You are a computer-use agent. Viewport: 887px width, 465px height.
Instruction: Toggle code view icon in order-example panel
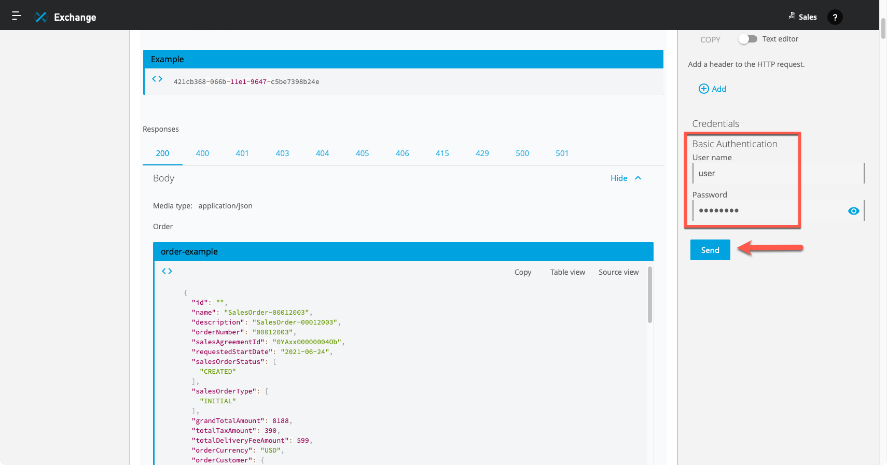click(167, 271)
